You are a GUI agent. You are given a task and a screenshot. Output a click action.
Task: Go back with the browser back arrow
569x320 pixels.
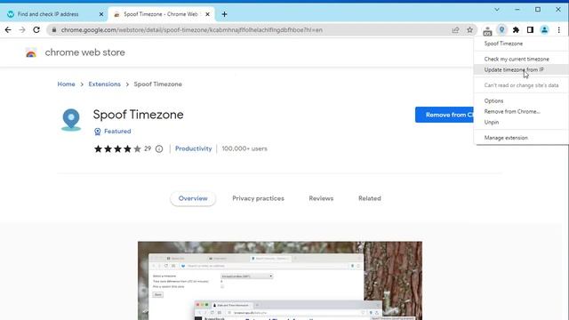8,30
